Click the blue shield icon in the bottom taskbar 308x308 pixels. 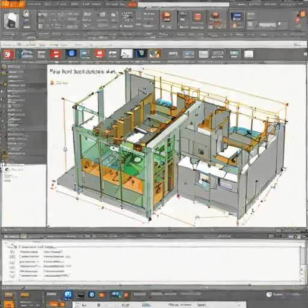(x=68, y=295)
